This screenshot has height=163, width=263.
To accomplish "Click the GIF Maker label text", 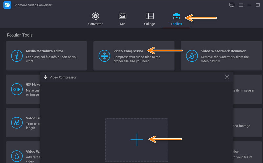I will click(33, 84).
